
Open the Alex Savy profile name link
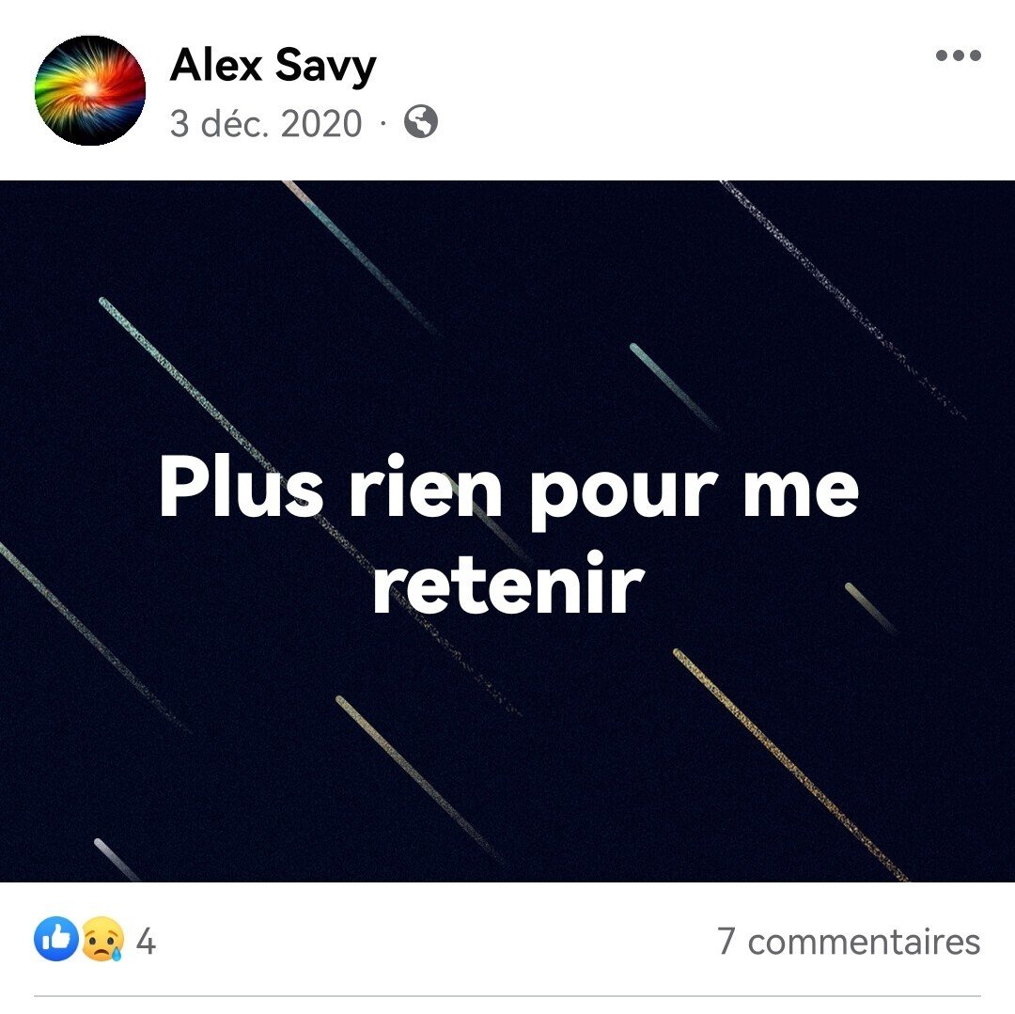(273, 66)
